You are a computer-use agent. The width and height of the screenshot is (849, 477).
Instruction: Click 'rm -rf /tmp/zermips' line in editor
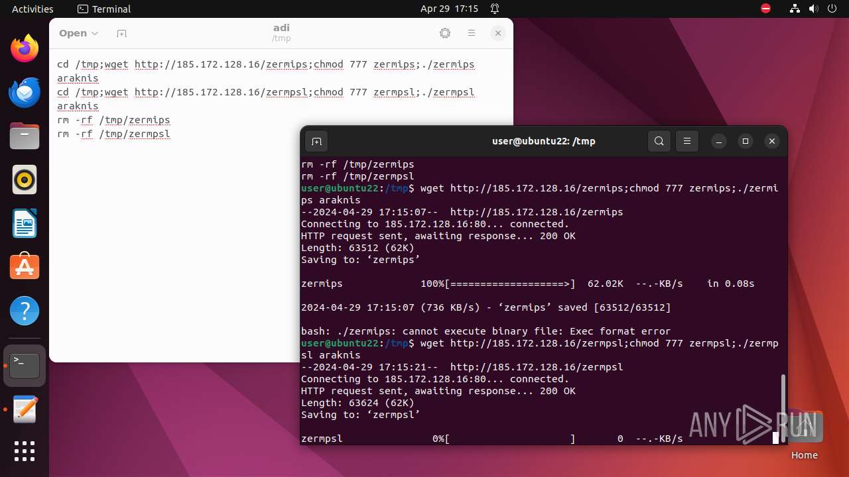click(x=113, y=120)
